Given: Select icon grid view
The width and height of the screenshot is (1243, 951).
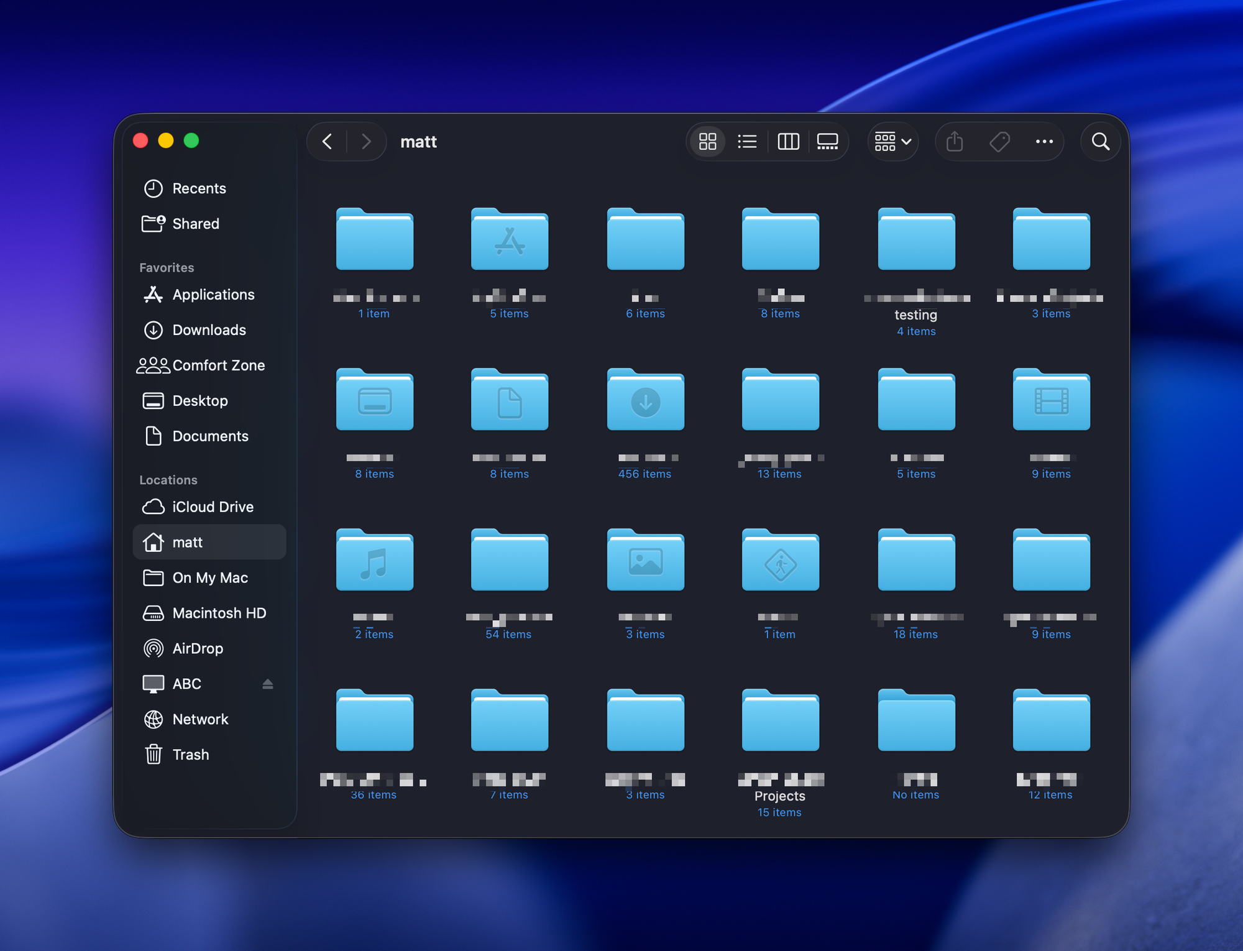Looking at the screenshot, I should click(708, 142).
